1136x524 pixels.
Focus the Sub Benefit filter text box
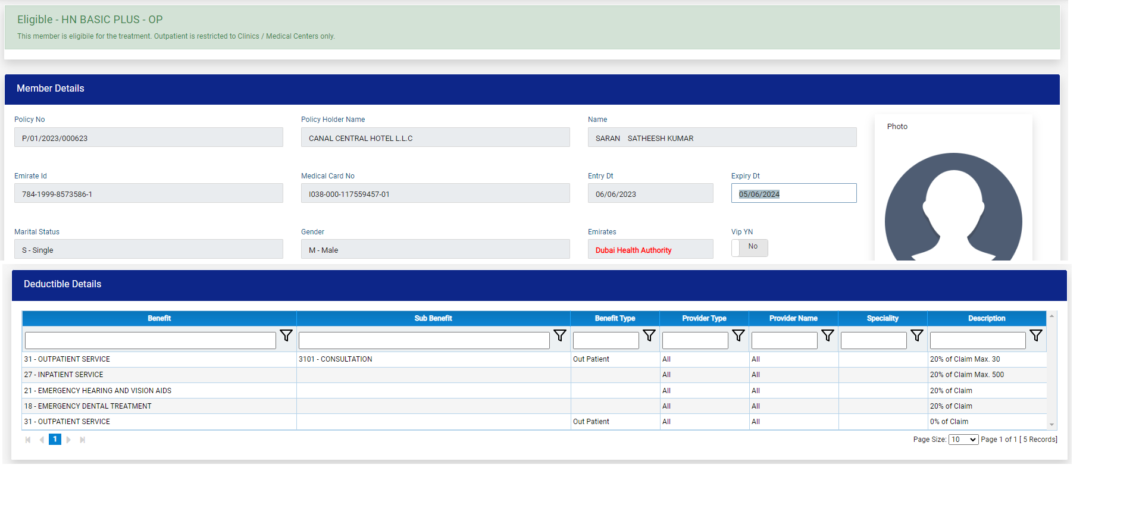[x=424, y=340]
